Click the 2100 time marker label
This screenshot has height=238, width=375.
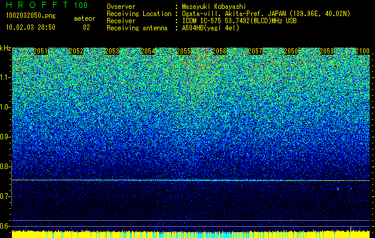click(362, 51)
